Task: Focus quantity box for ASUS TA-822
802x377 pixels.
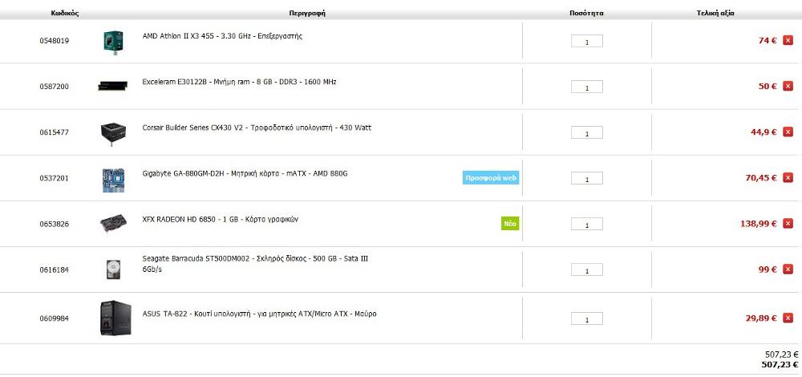Action: (587, 318)
